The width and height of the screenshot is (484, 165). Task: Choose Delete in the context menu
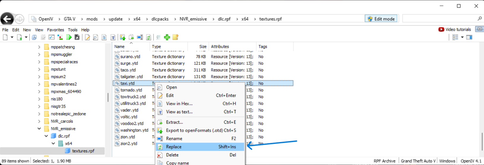[x=200, y=155]
